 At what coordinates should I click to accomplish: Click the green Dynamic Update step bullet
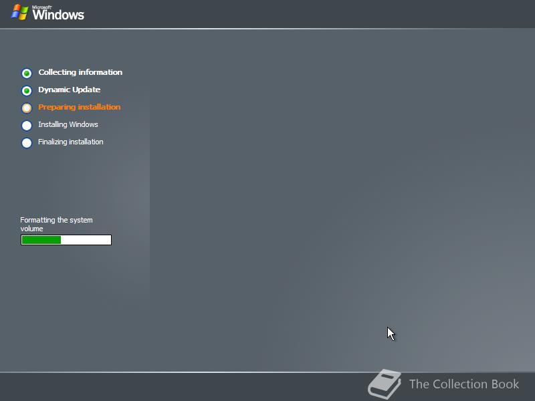[x=27, y=90]
